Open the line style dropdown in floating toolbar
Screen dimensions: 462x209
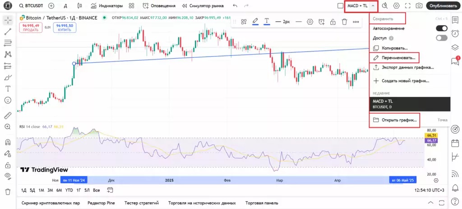tap(299, 22)
